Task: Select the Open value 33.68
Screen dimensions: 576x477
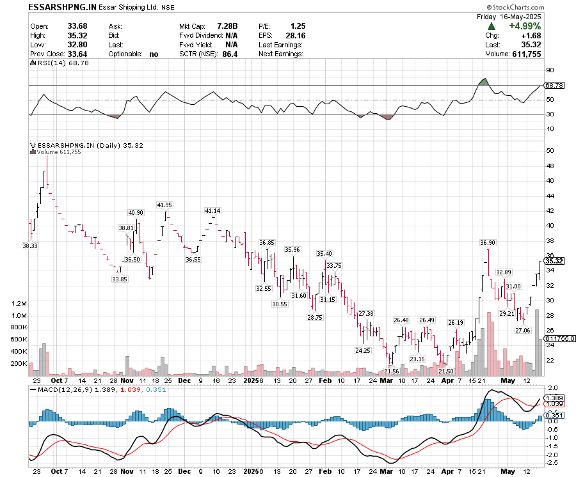Action: (x=77, y=26)
